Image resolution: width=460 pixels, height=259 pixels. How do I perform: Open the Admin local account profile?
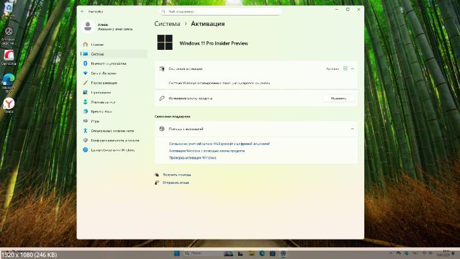pyautogui.click(x=107, y=27)
